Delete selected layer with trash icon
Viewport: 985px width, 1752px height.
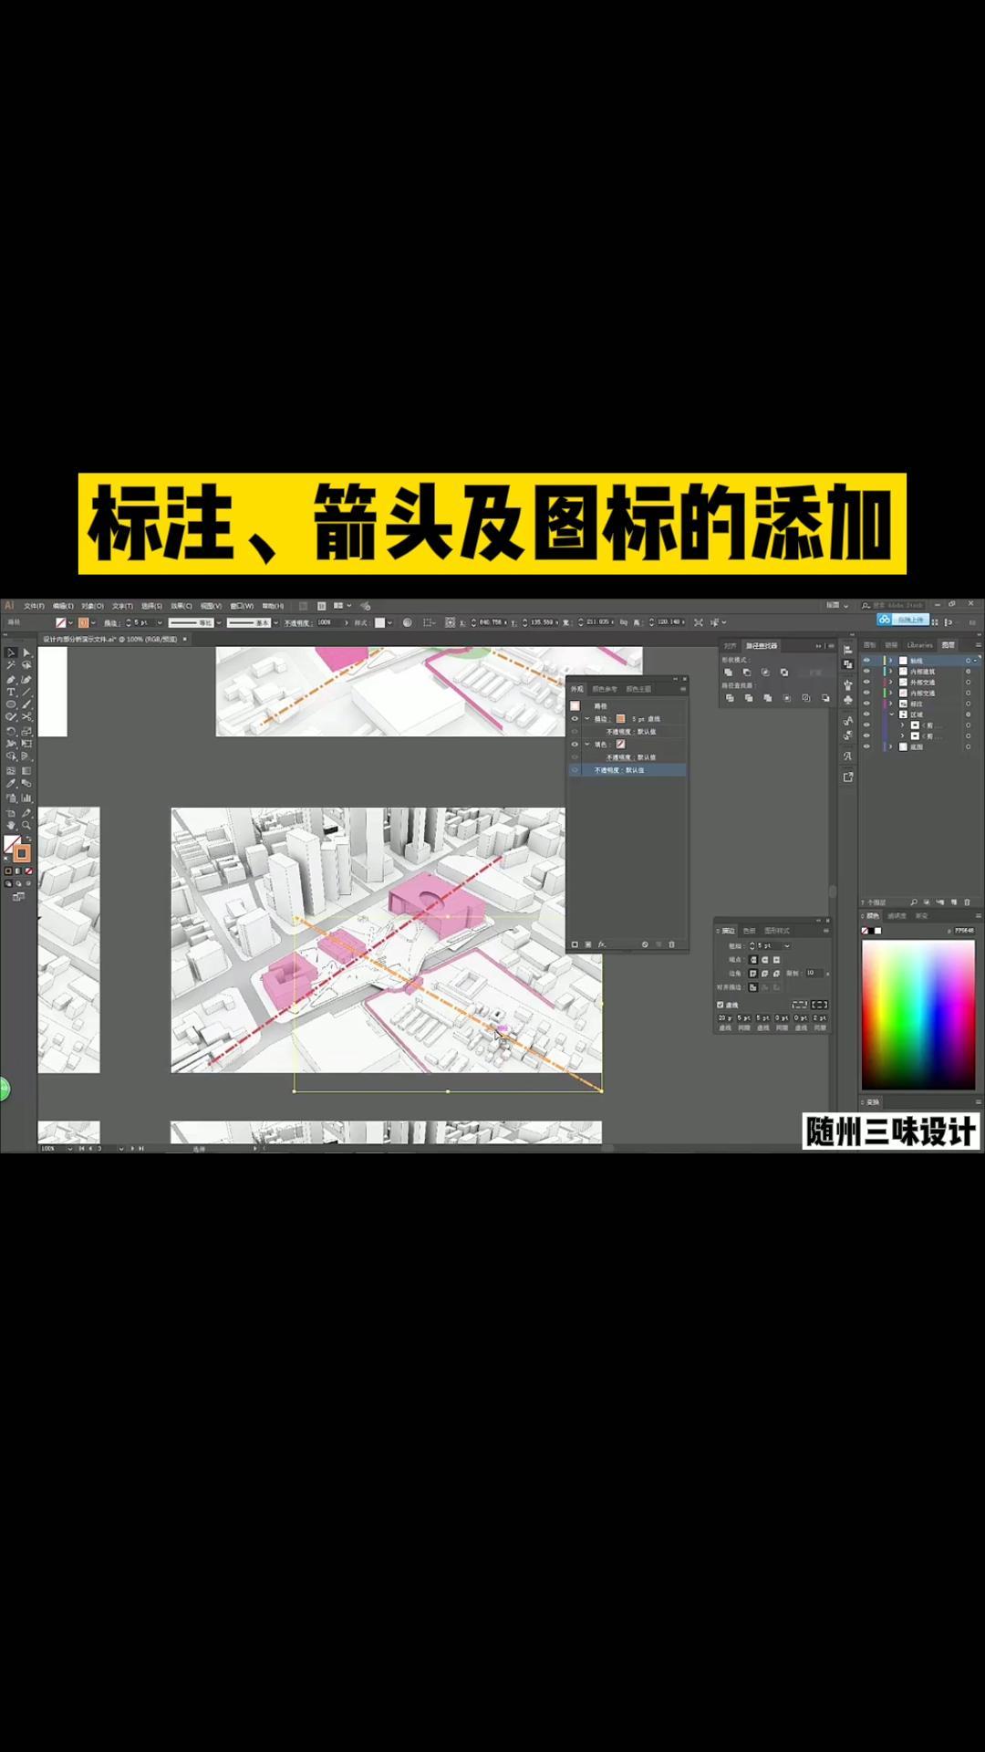coord(967,902)
